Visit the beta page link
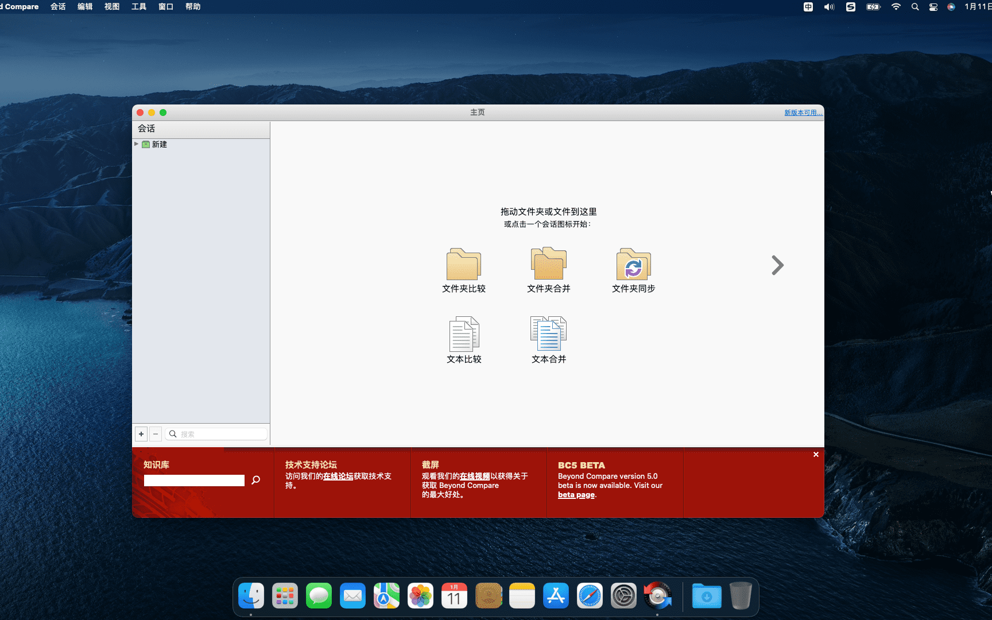This screenshot has width=992, height=620. point(575,494)
